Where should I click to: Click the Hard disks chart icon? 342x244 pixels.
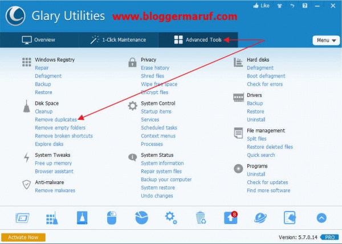pos(238,62)
